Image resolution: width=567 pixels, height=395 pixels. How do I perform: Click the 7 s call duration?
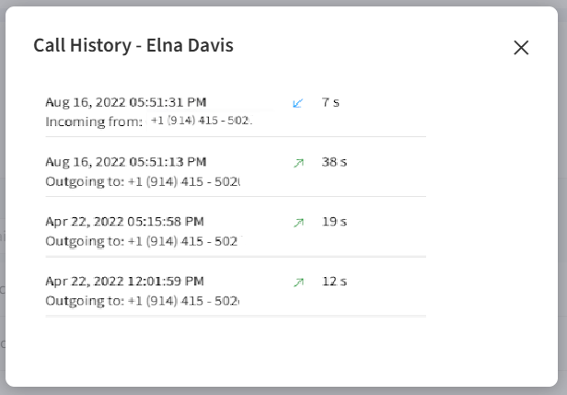330,102
